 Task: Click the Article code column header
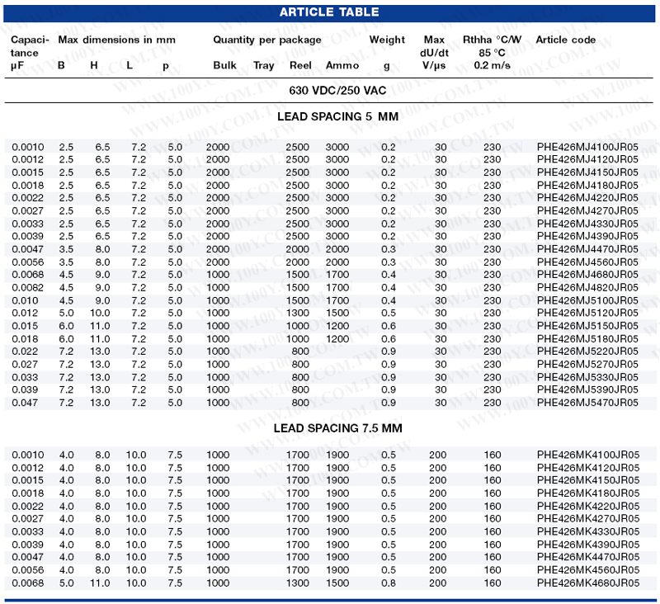[x=565, y=40]
